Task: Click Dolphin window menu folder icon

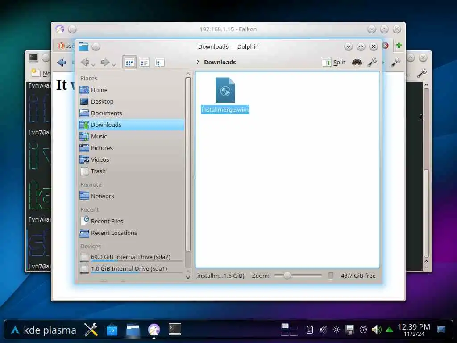Action: pos(83,46)
